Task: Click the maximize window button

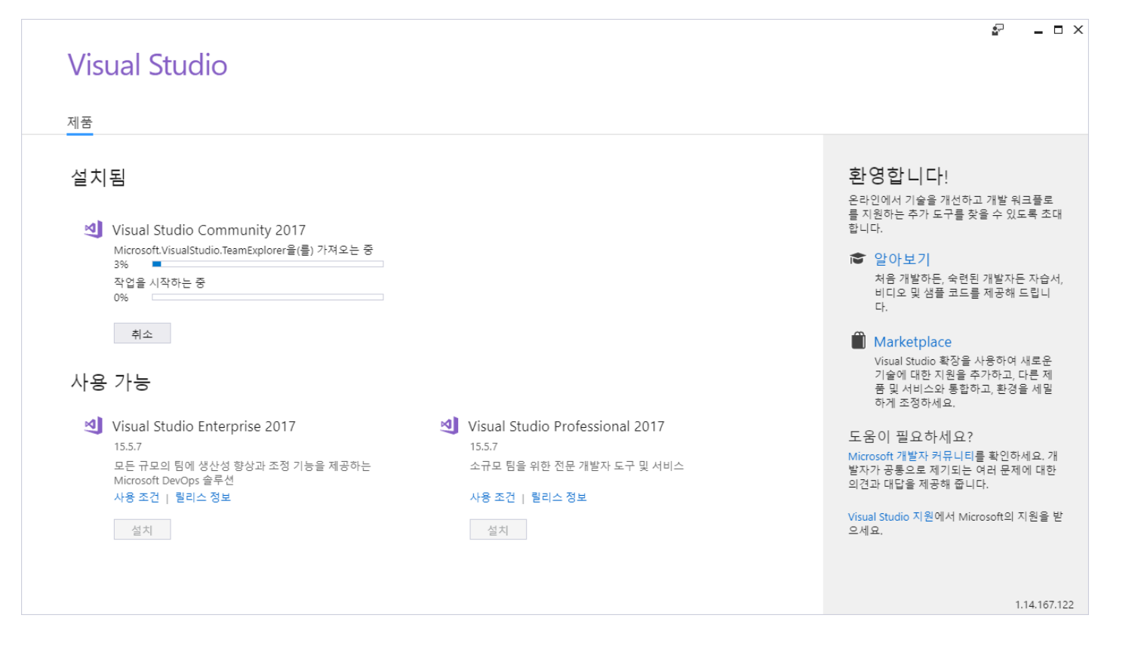Action: pos(1060,29)
